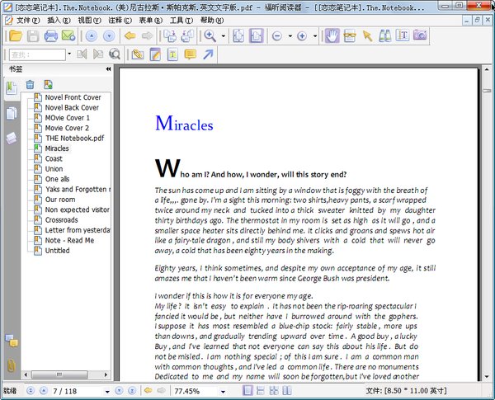The width and height of the screenshot is (495, 400).
Task: Open the 插入 menu
Action: pyautogui.click(x=59, y=21)
